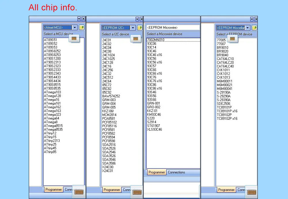Select MCM2814 device
Viewport: 288px width, 199px height.
pos(109,115)
